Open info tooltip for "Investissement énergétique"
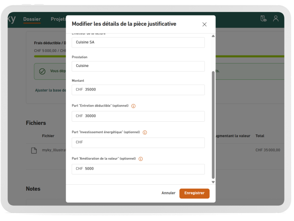Screen dimensions: 294x221 [x=145, y=132]
